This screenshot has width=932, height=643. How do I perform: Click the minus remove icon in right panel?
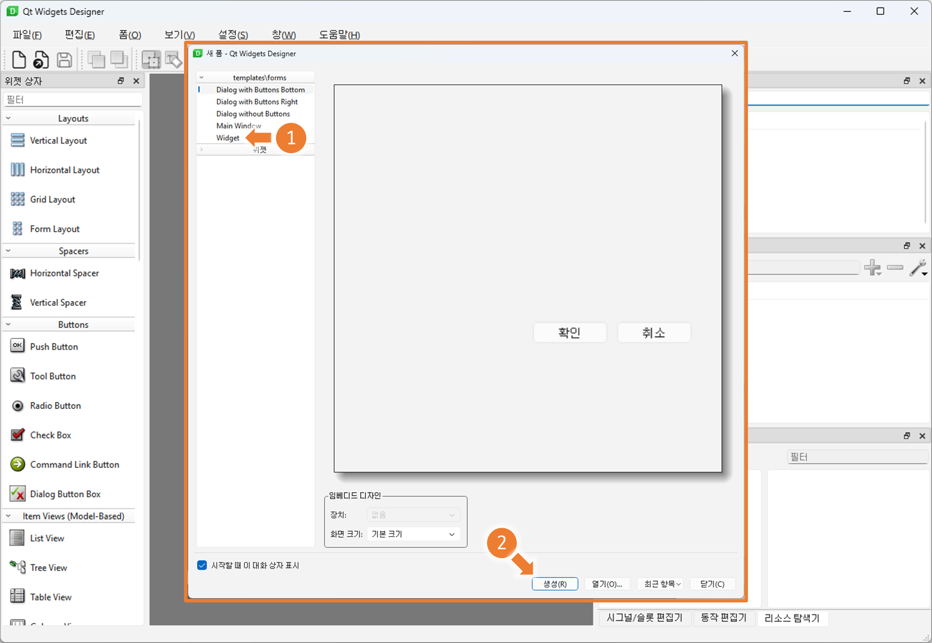pos(895,267)
